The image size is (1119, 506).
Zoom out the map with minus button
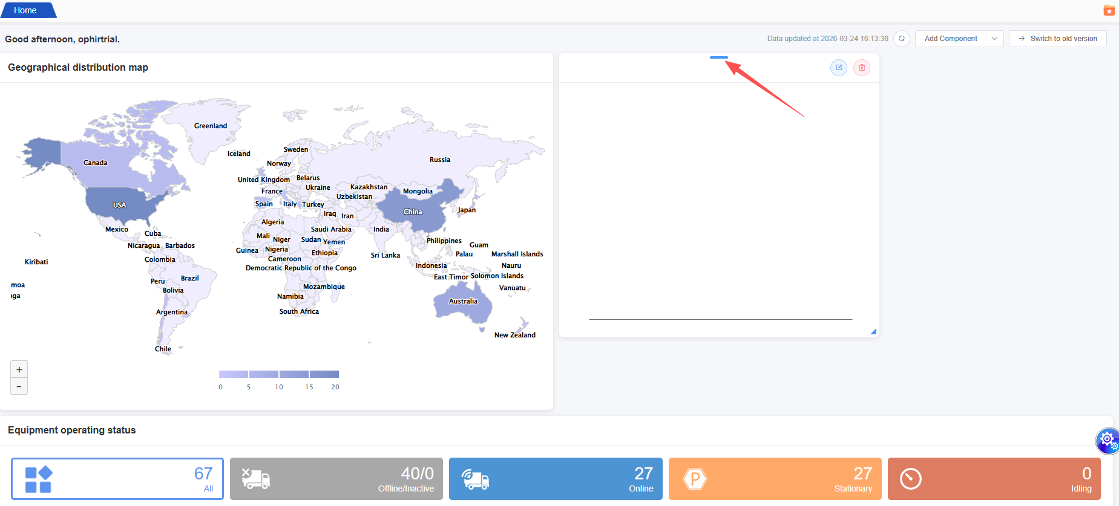pos(19,386)
